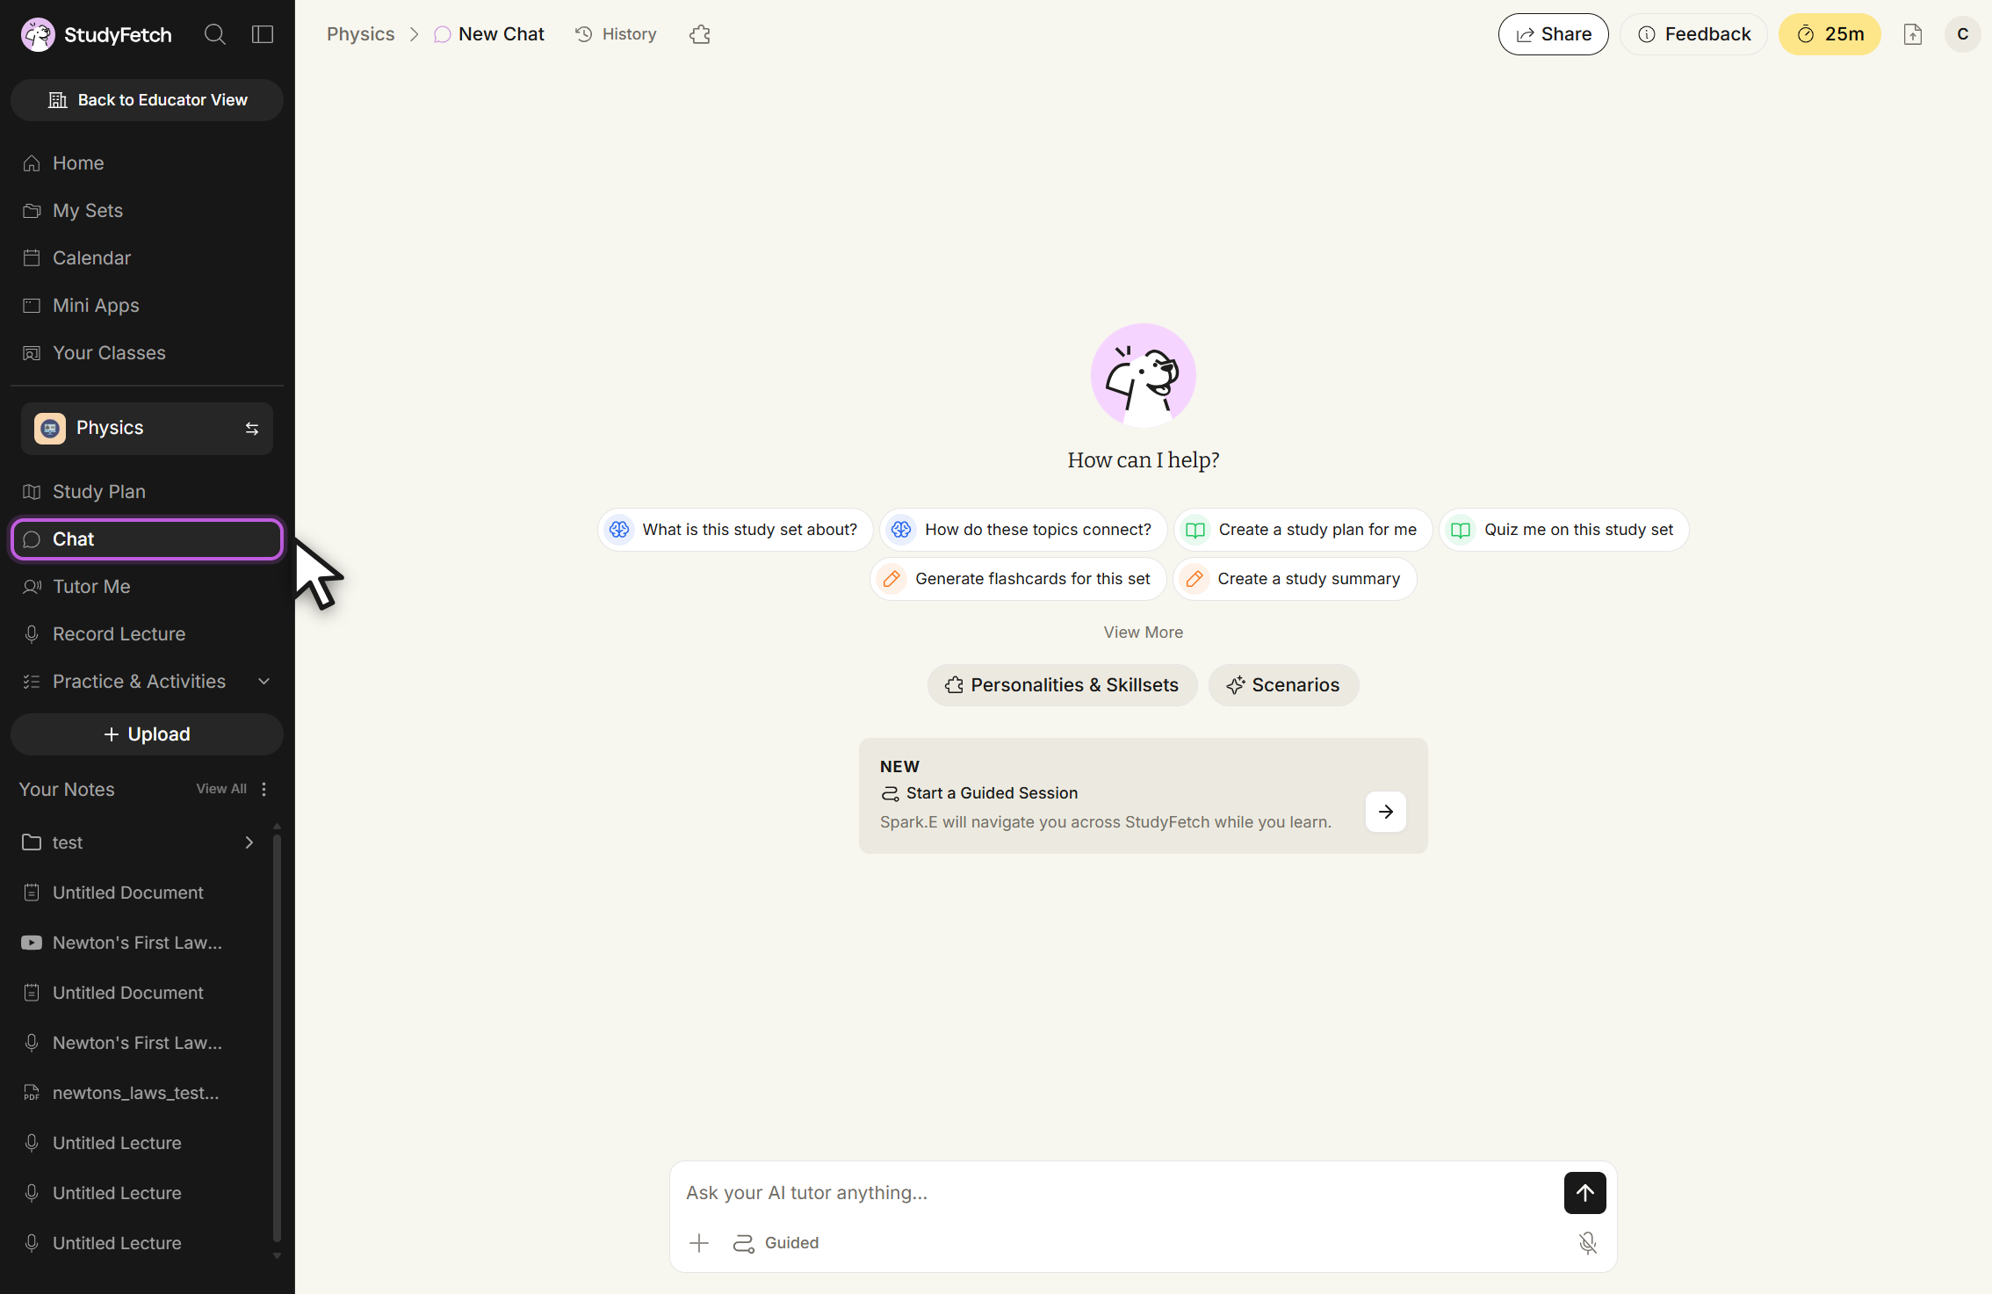The height and width of the screenshot is (1294, 1992).
Task: Click the notes list scrollbar
Action: (x=277, y=1037)
